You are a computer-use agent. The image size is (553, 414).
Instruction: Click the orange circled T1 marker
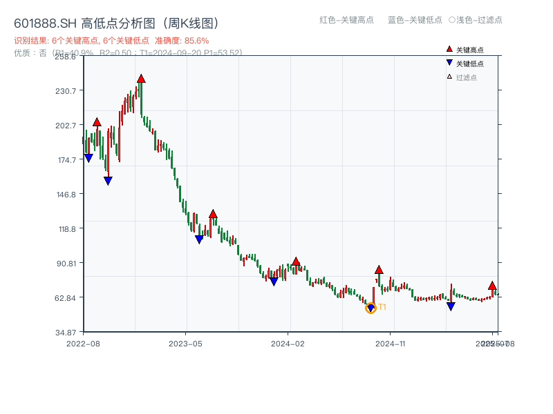[x=371, y=308]
